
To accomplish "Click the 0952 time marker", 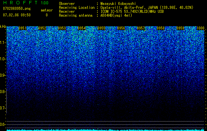I will 42,28.
